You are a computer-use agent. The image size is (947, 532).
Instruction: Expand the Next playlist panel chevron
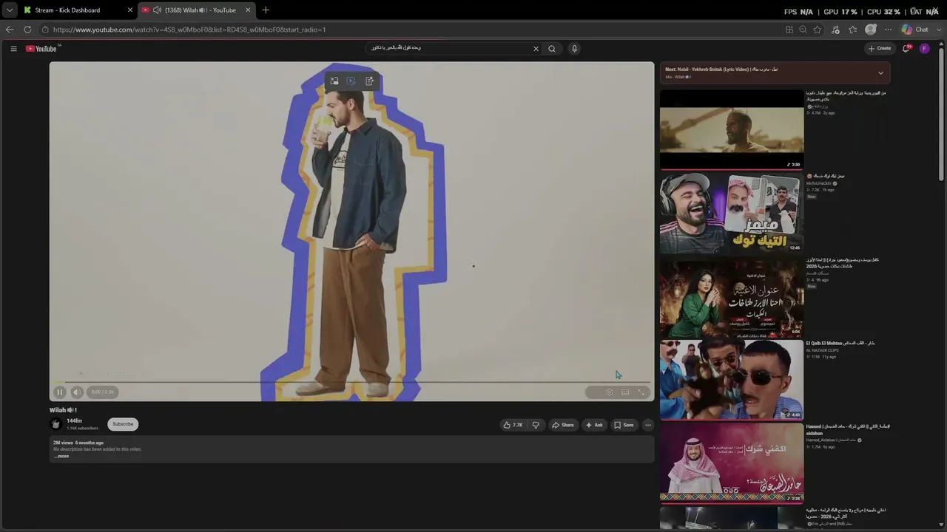pos(880,73)
